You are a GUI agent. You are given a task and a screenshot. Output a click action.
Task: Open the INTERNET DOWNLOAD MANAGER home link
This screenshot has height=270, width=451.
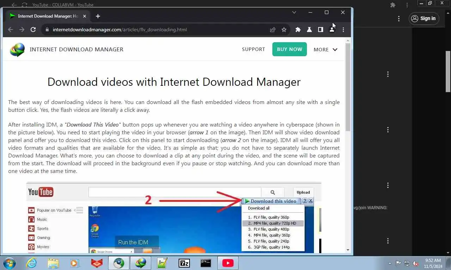pyautogui.click(x=76, y=50)
